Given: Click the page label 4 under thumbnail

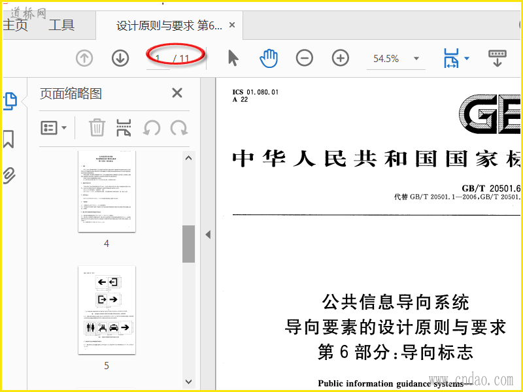Looking at the screenshot, I should pos(107,244).
